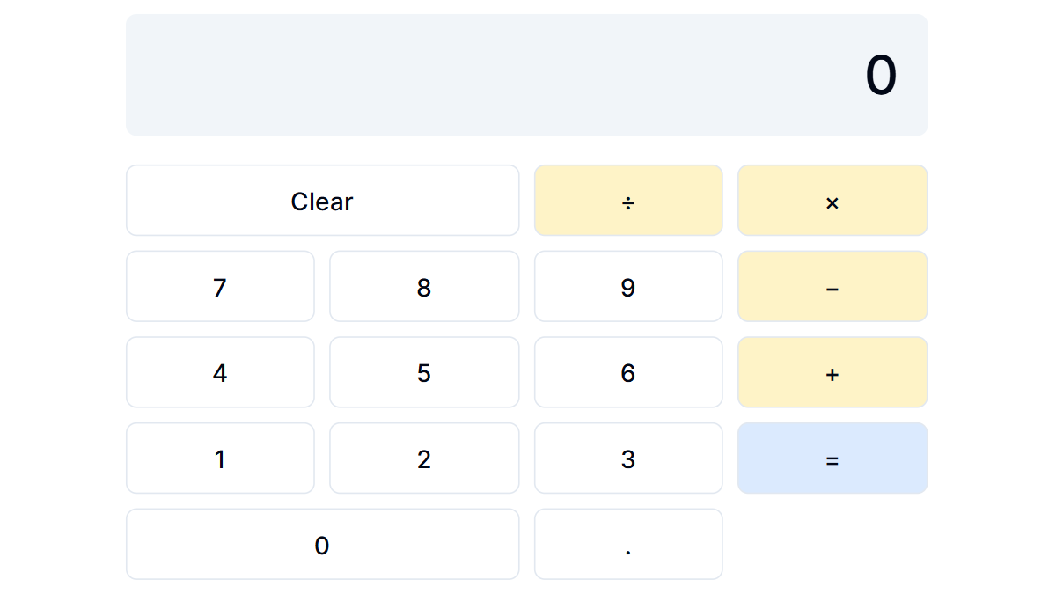The image size is (1056, 594).
Task: Select equals to compute the result
Action: (x=832, y=458)
